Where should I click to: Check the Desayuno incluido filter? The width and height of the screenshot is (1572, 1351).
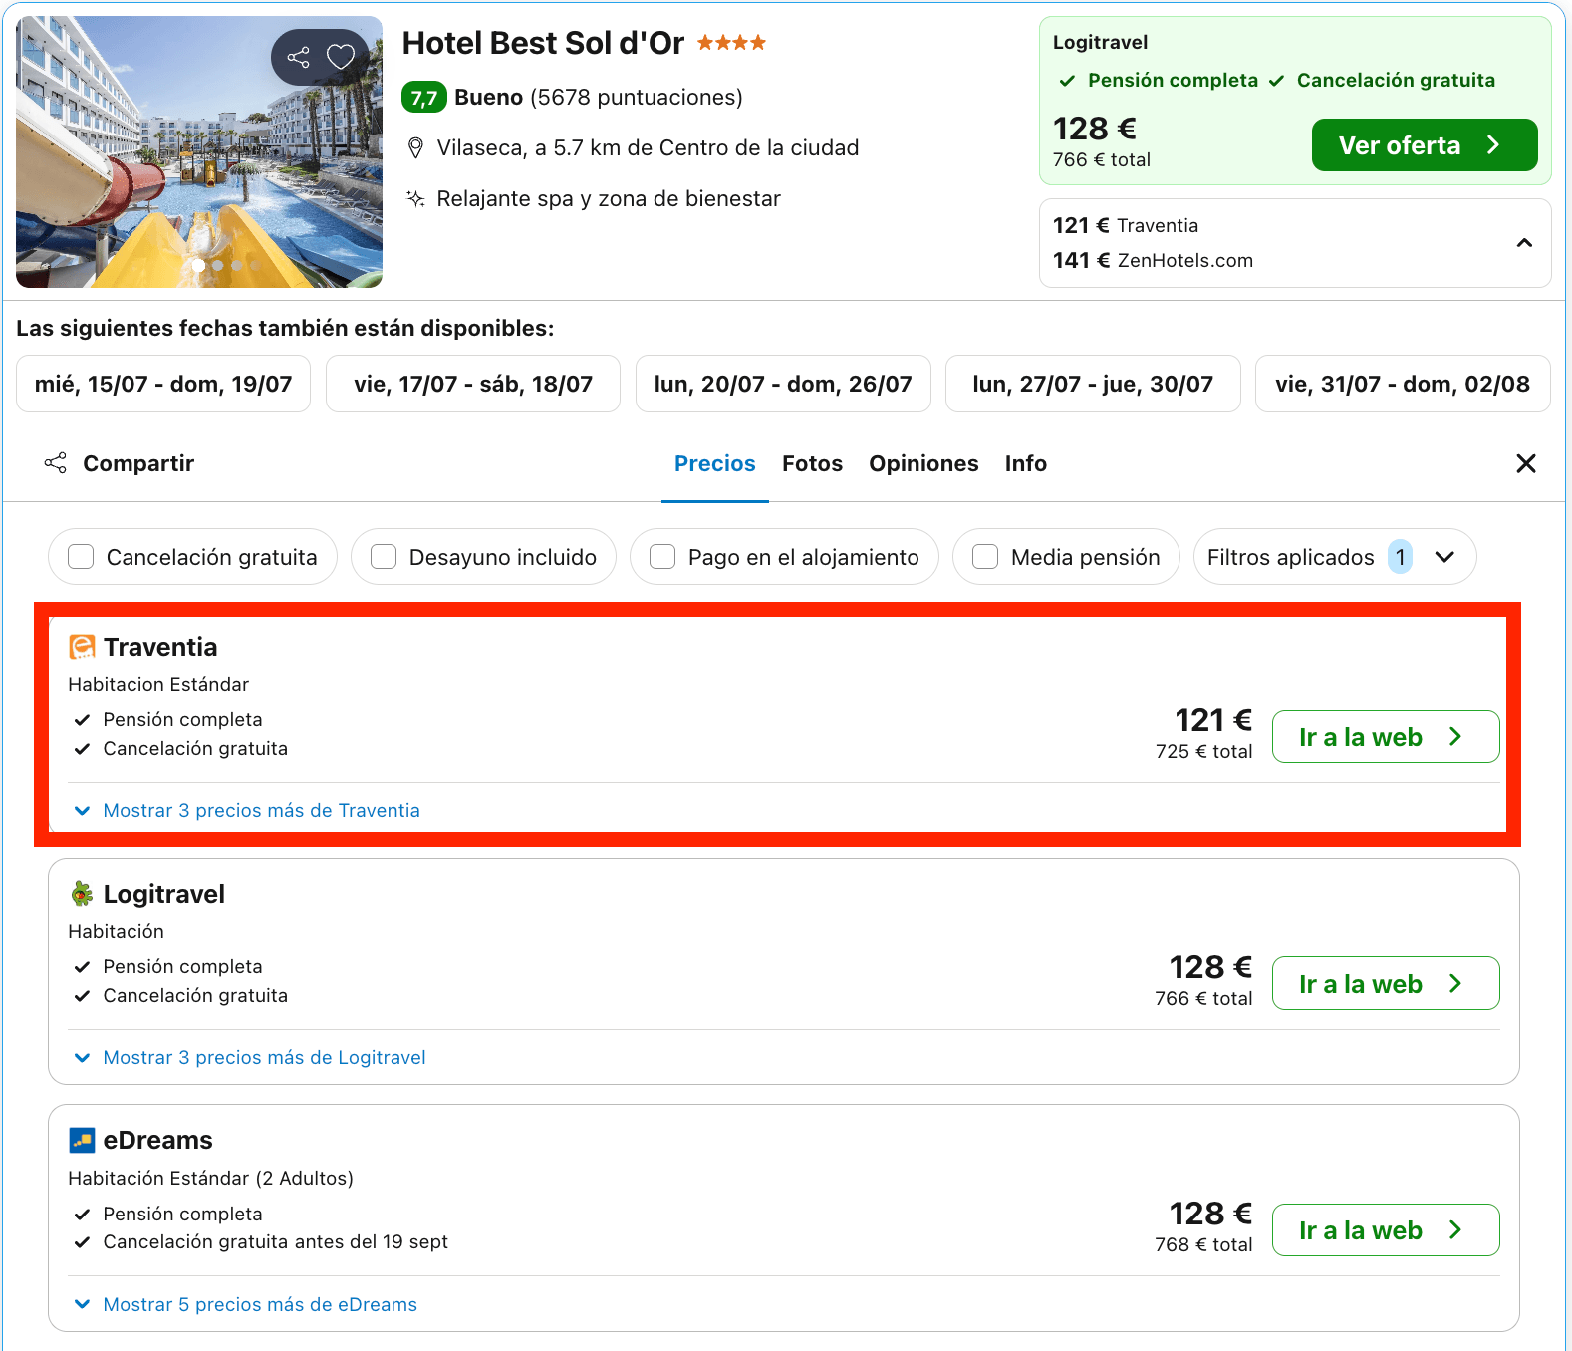click(384, 556)
